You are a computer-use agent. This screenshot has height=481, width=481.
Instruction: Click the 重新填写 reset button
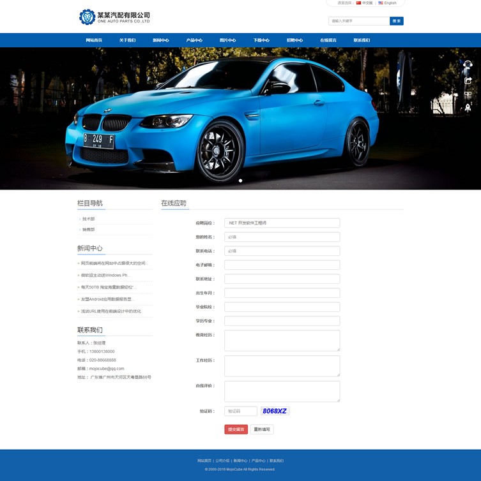pyautogui.click(x=262, y=429)
